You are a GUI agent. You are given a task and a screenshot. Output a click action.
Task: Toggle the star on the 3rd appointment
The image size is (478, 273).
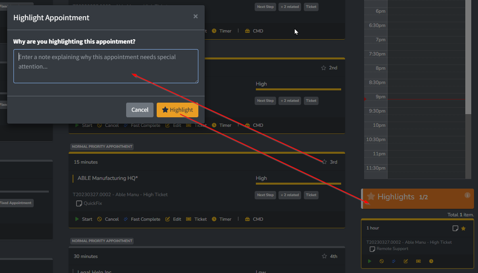[324, 162]
